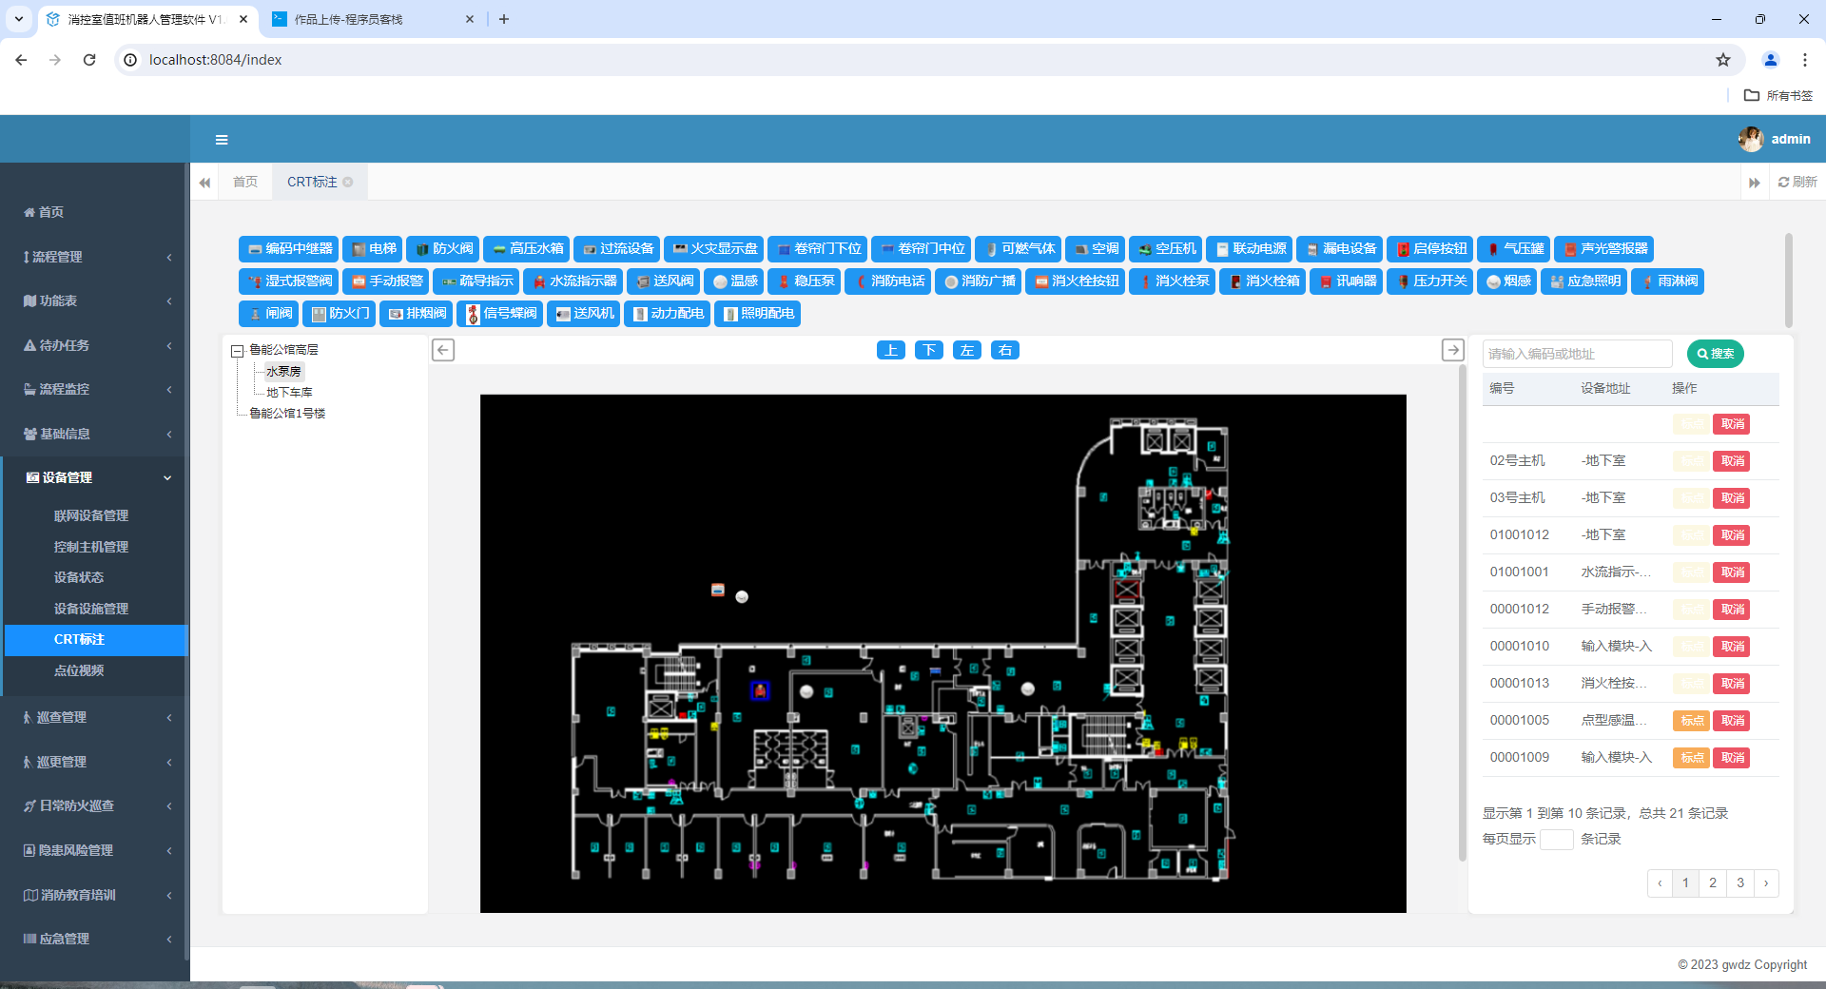Click the 搜索 search button

point(1715,354)
